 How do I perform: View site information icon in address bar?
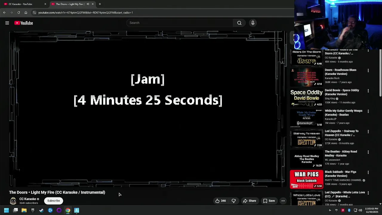34,13
